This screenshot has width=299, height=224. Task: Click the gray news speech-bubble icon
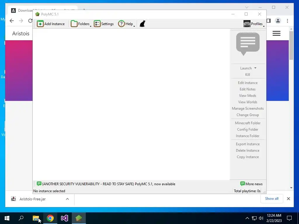point(248,44)
